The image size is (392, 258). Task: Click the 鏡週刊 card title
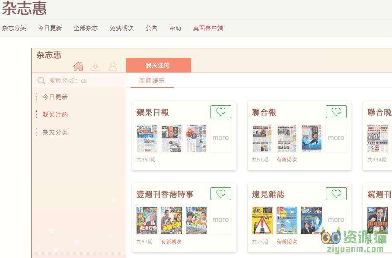point(379,194)
